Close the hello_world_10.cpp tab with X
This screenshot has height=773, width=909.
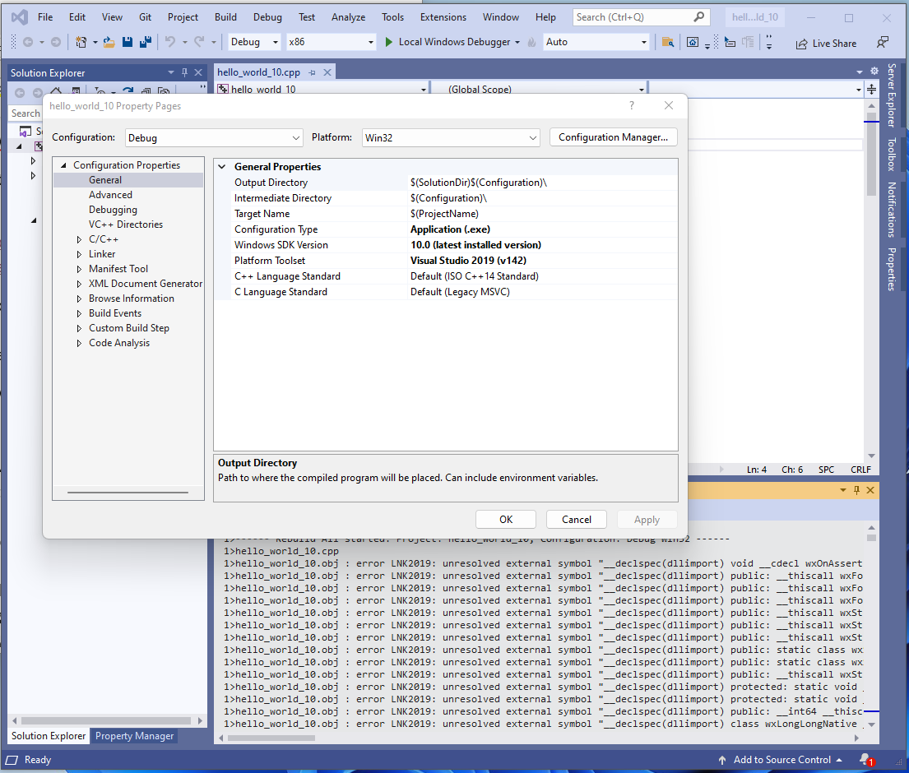click(327, 72)
